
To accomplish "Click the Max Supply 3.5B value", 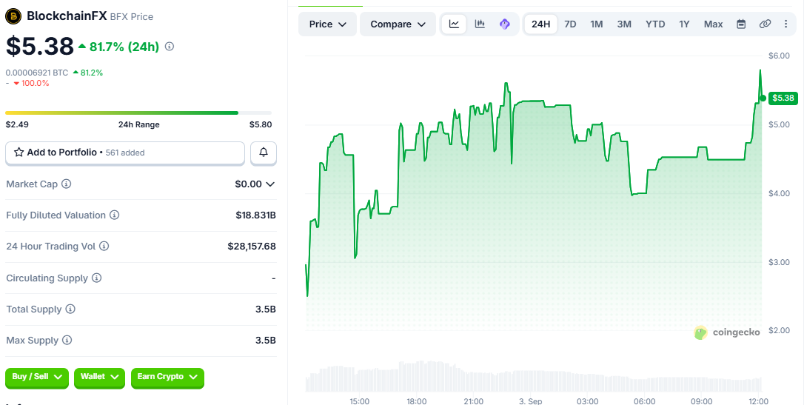I will click(266, 341).
